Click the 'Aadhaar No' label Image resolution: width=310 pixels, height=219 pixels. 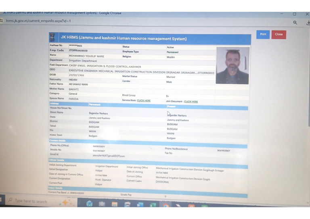coord(56,45)
